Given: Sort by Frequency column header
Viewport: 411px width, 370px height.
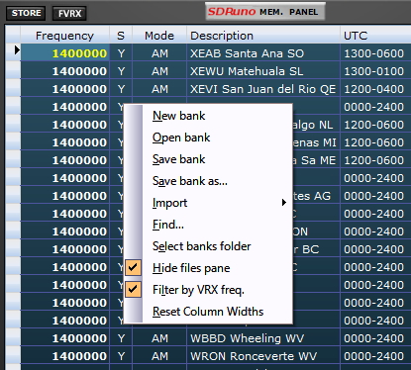Looking at the screenshot, I should pos(64,36).
